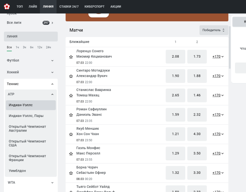Image resolution: width=246 pixels, height=192 pixels.
Task: Select odds 1.29 for Монфис
Action: tap(175, 153)
